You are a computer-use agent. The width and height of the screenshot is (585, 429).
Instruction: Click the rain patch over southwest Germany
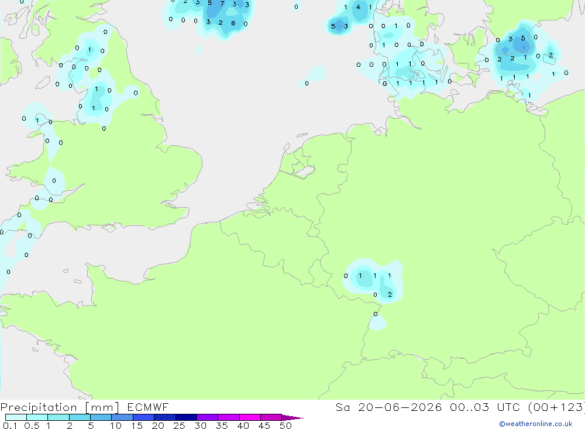coord(373,281)
